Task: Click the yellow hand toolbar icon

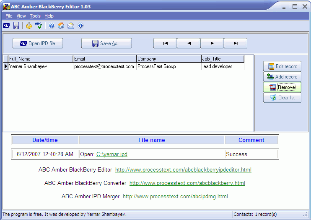Action: point(29,25)
